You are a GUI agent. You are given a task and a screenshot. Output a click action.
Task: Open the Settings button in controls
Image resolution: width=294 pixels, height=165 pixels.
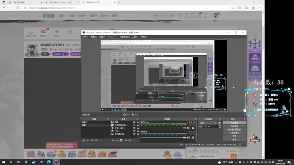tap(234, 136)
